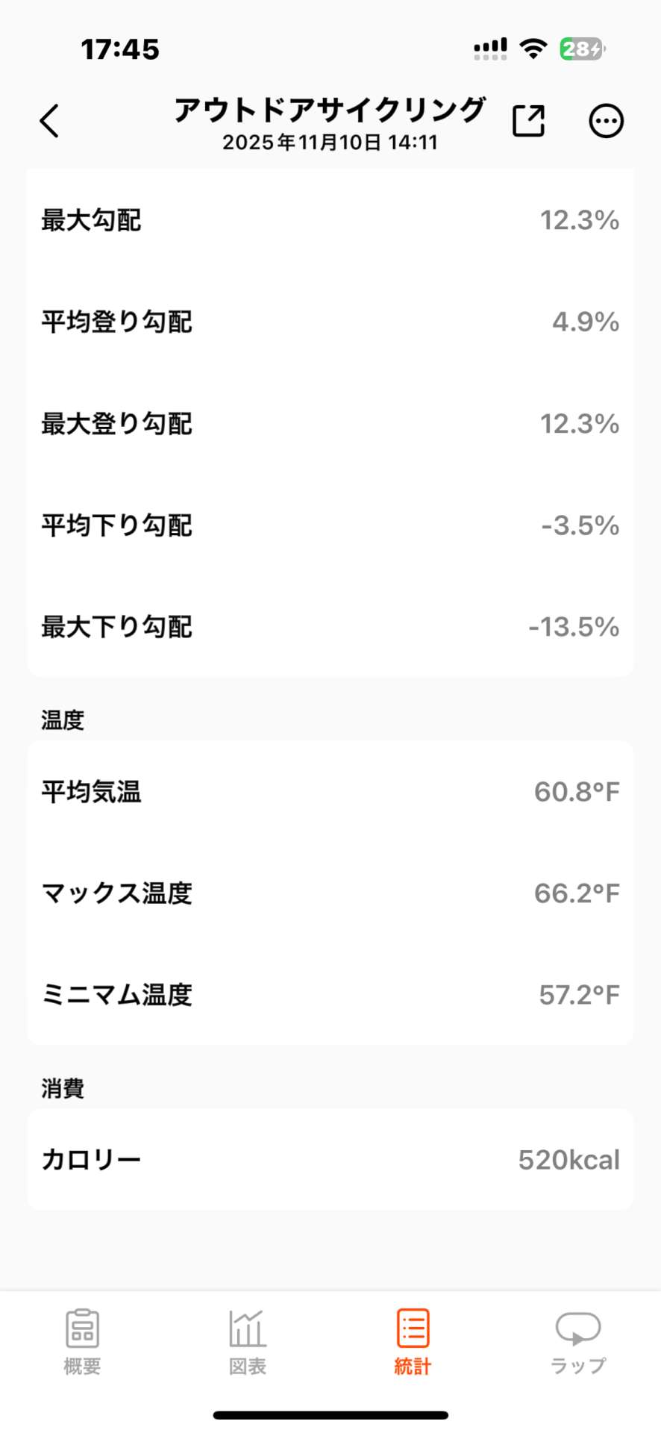Open the more options ellipsis menu
This screenshot has height=1433, width=661.
[x=606, y=121]
